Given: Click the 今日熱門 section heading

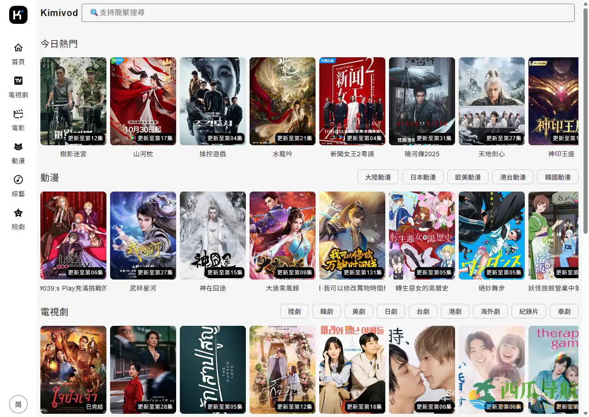Looking at the screenshot, I should (x=59, y=44).
